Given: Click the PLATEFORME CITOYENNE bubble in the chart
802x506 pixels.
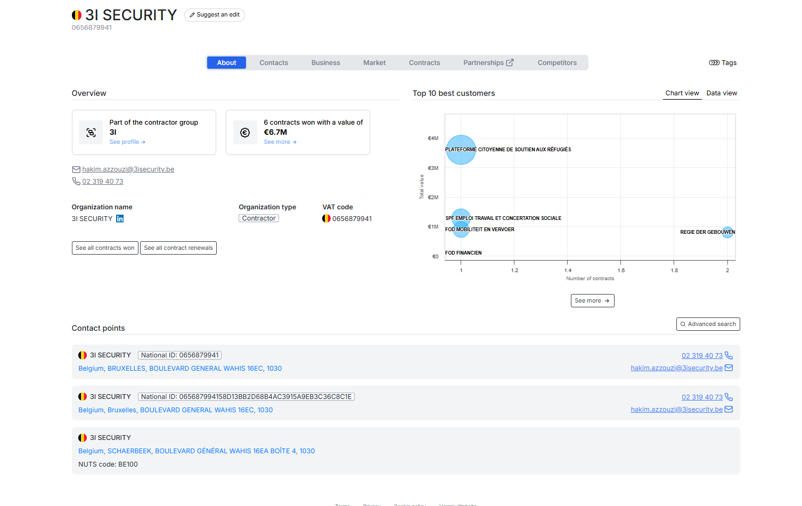Looking at the screenshot, I should [461, 150].
